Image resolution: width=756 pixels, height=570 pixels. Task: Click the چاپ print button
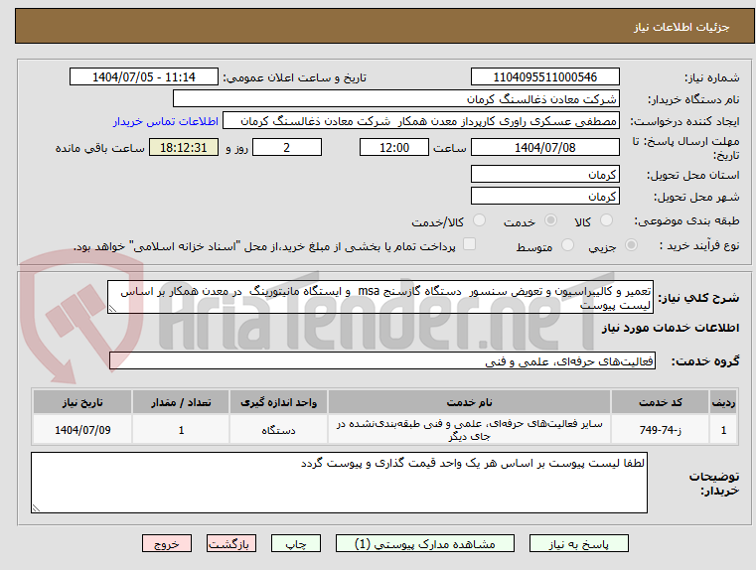pyautogui.click(x=296, y=543)
